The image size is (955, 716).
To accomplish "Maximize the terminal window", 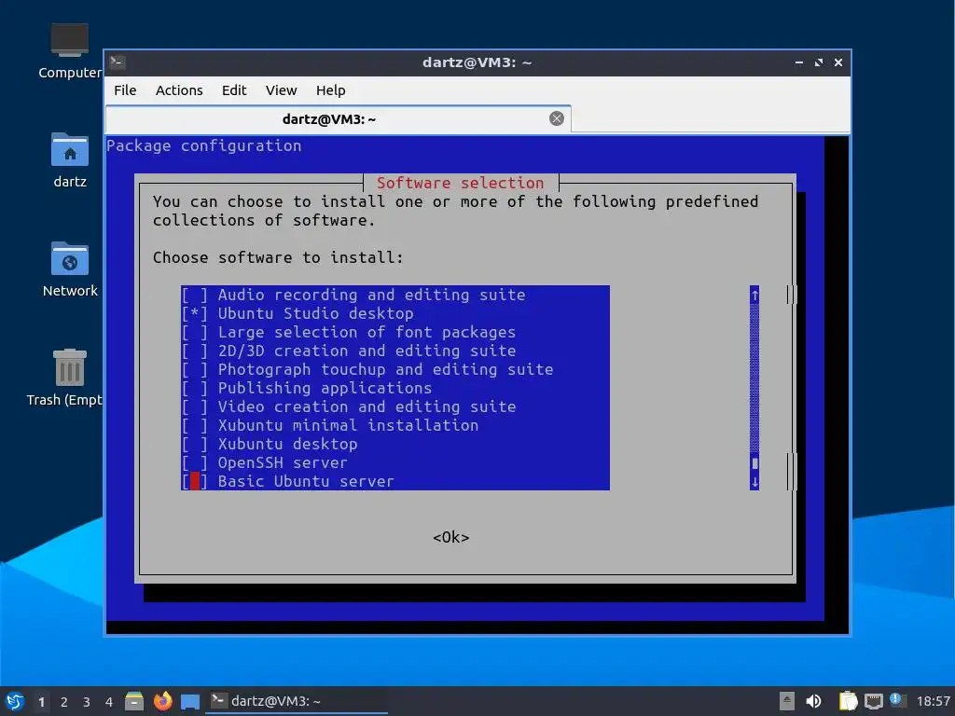I will 819,62.
